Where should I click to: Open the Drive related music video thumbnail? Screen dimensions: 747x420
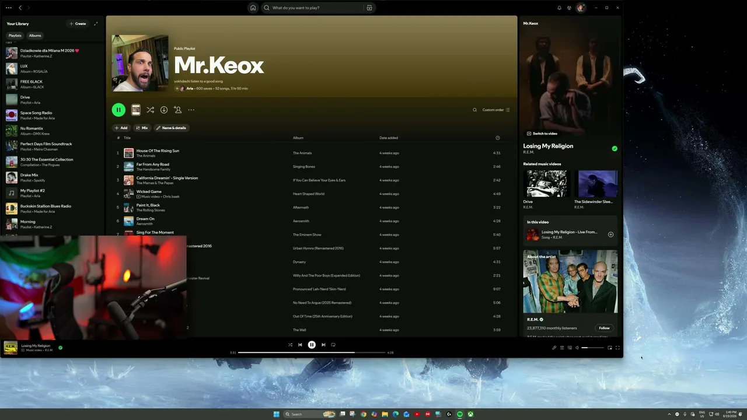click(x=546, y=184)
